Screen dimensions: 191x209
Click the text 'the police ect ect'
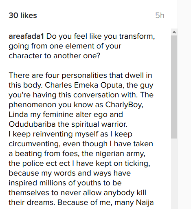click(x=40, y=163)
